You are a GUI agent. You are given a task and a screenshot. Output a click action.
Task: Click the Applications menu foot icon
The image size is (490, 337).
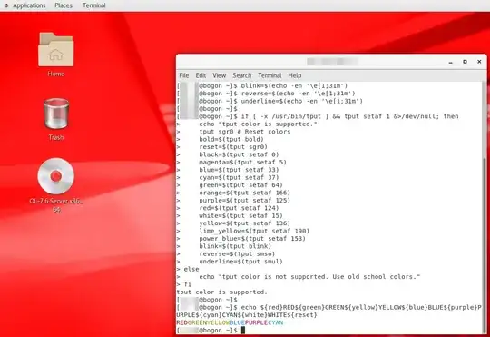6,5
